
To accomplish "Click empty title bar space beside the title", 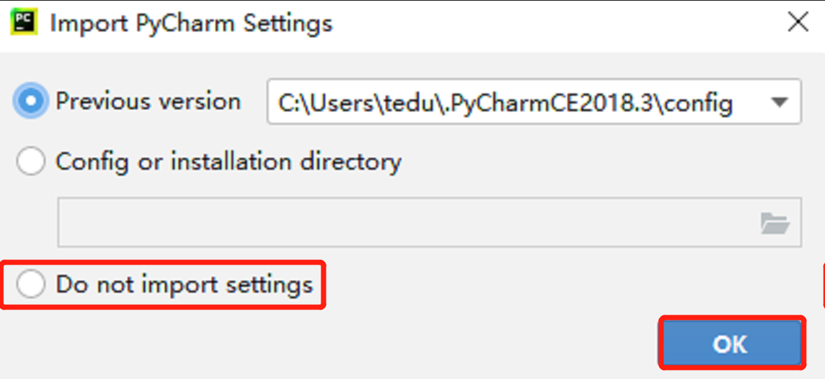I will [554, 24].
